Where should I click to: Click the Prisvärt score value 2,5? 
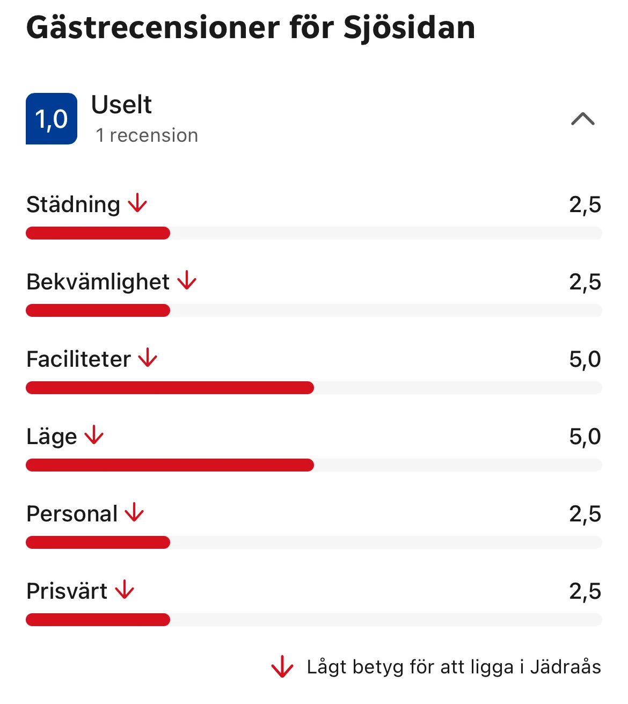click(585, 591)
